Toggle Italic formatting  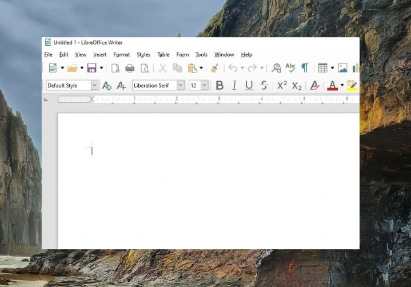[234, 85]
